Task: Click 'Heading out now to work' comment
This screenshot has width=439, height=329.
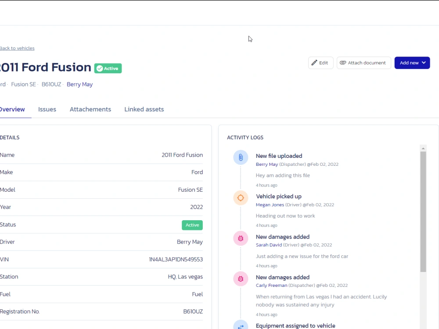Action: pyautogui.click(x=285, y=216)
